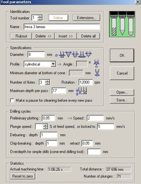141x184 pixels.
Task: Click the Extensions... button
Action: coord(87,18)
